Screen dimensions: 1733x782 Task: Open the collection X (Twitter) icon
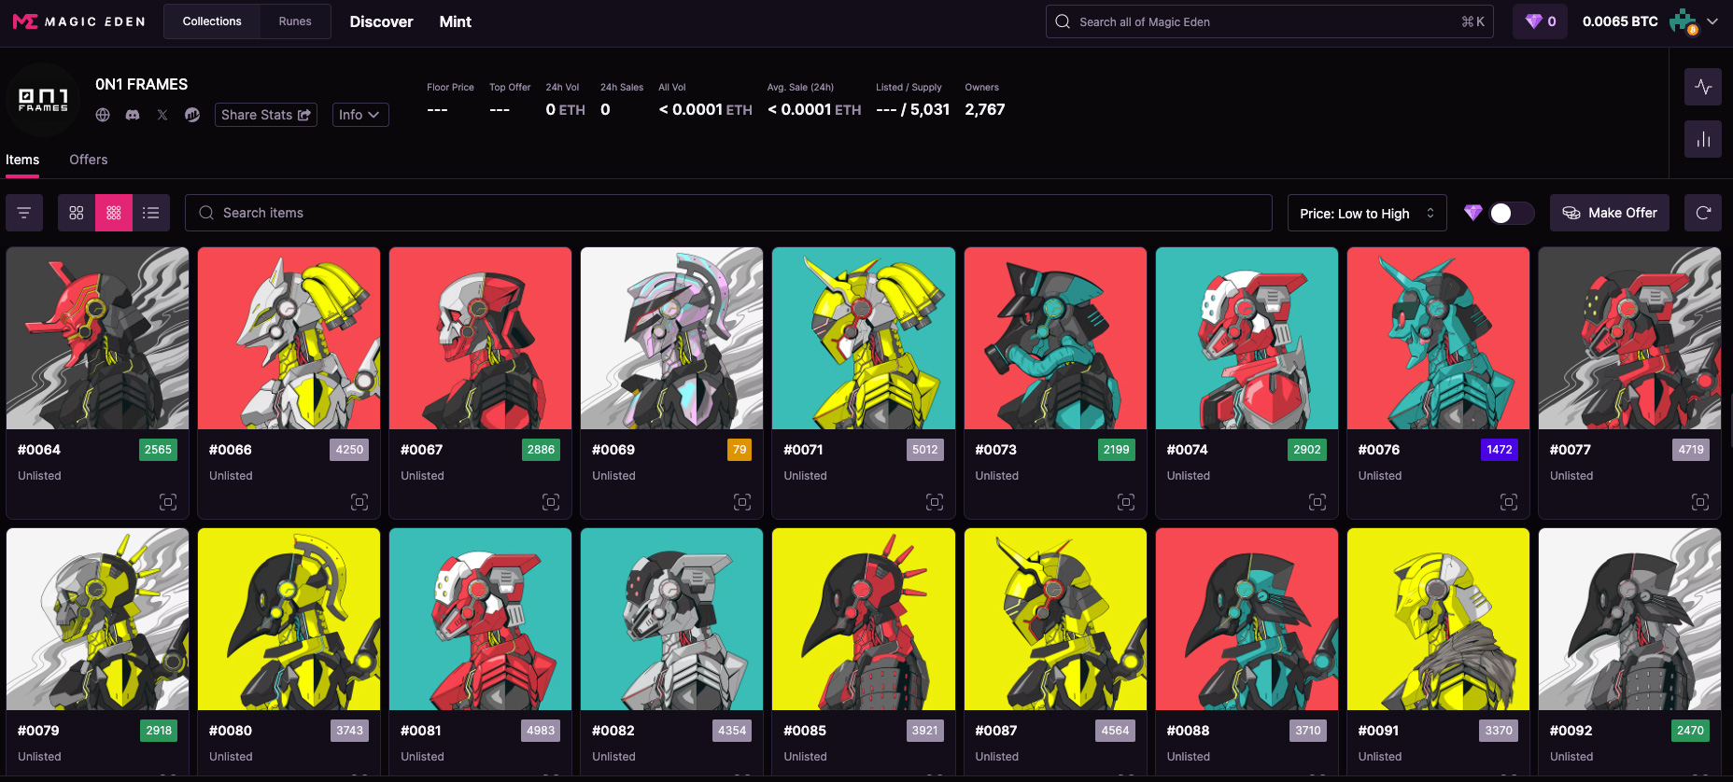(162, 115)
